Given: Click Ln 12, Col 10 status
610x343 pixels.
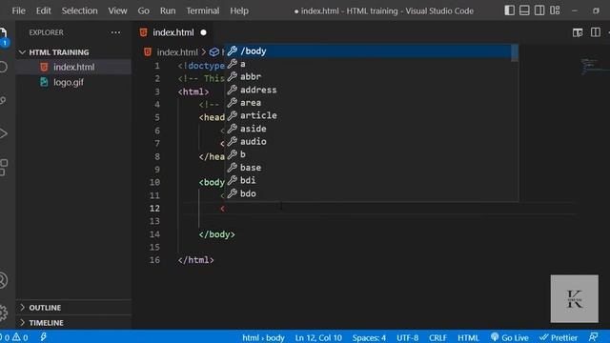Looking at the screenshot, I should pyautogui.click(x=318, y=337).
